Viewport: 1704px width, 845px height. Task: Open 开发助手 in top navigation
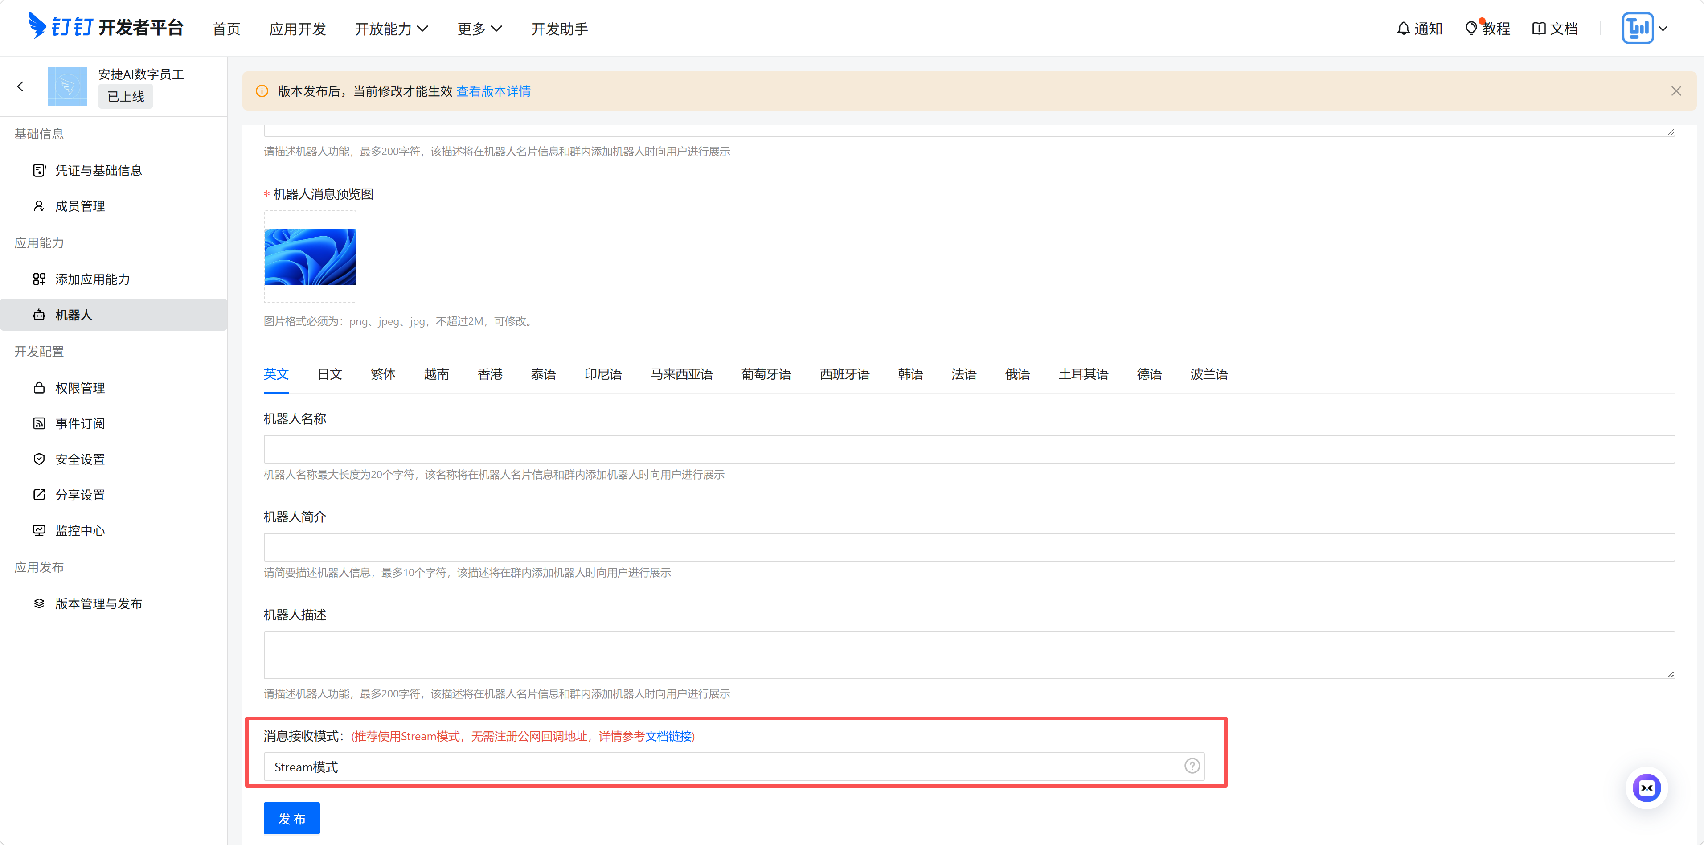click(x=560, y=29)
